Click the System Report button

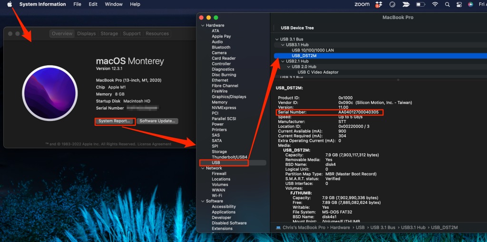coord(114,121)
